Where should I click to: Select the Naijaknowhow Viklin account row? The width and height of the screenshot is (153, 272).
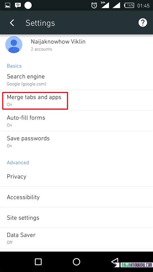coord(76,45)
